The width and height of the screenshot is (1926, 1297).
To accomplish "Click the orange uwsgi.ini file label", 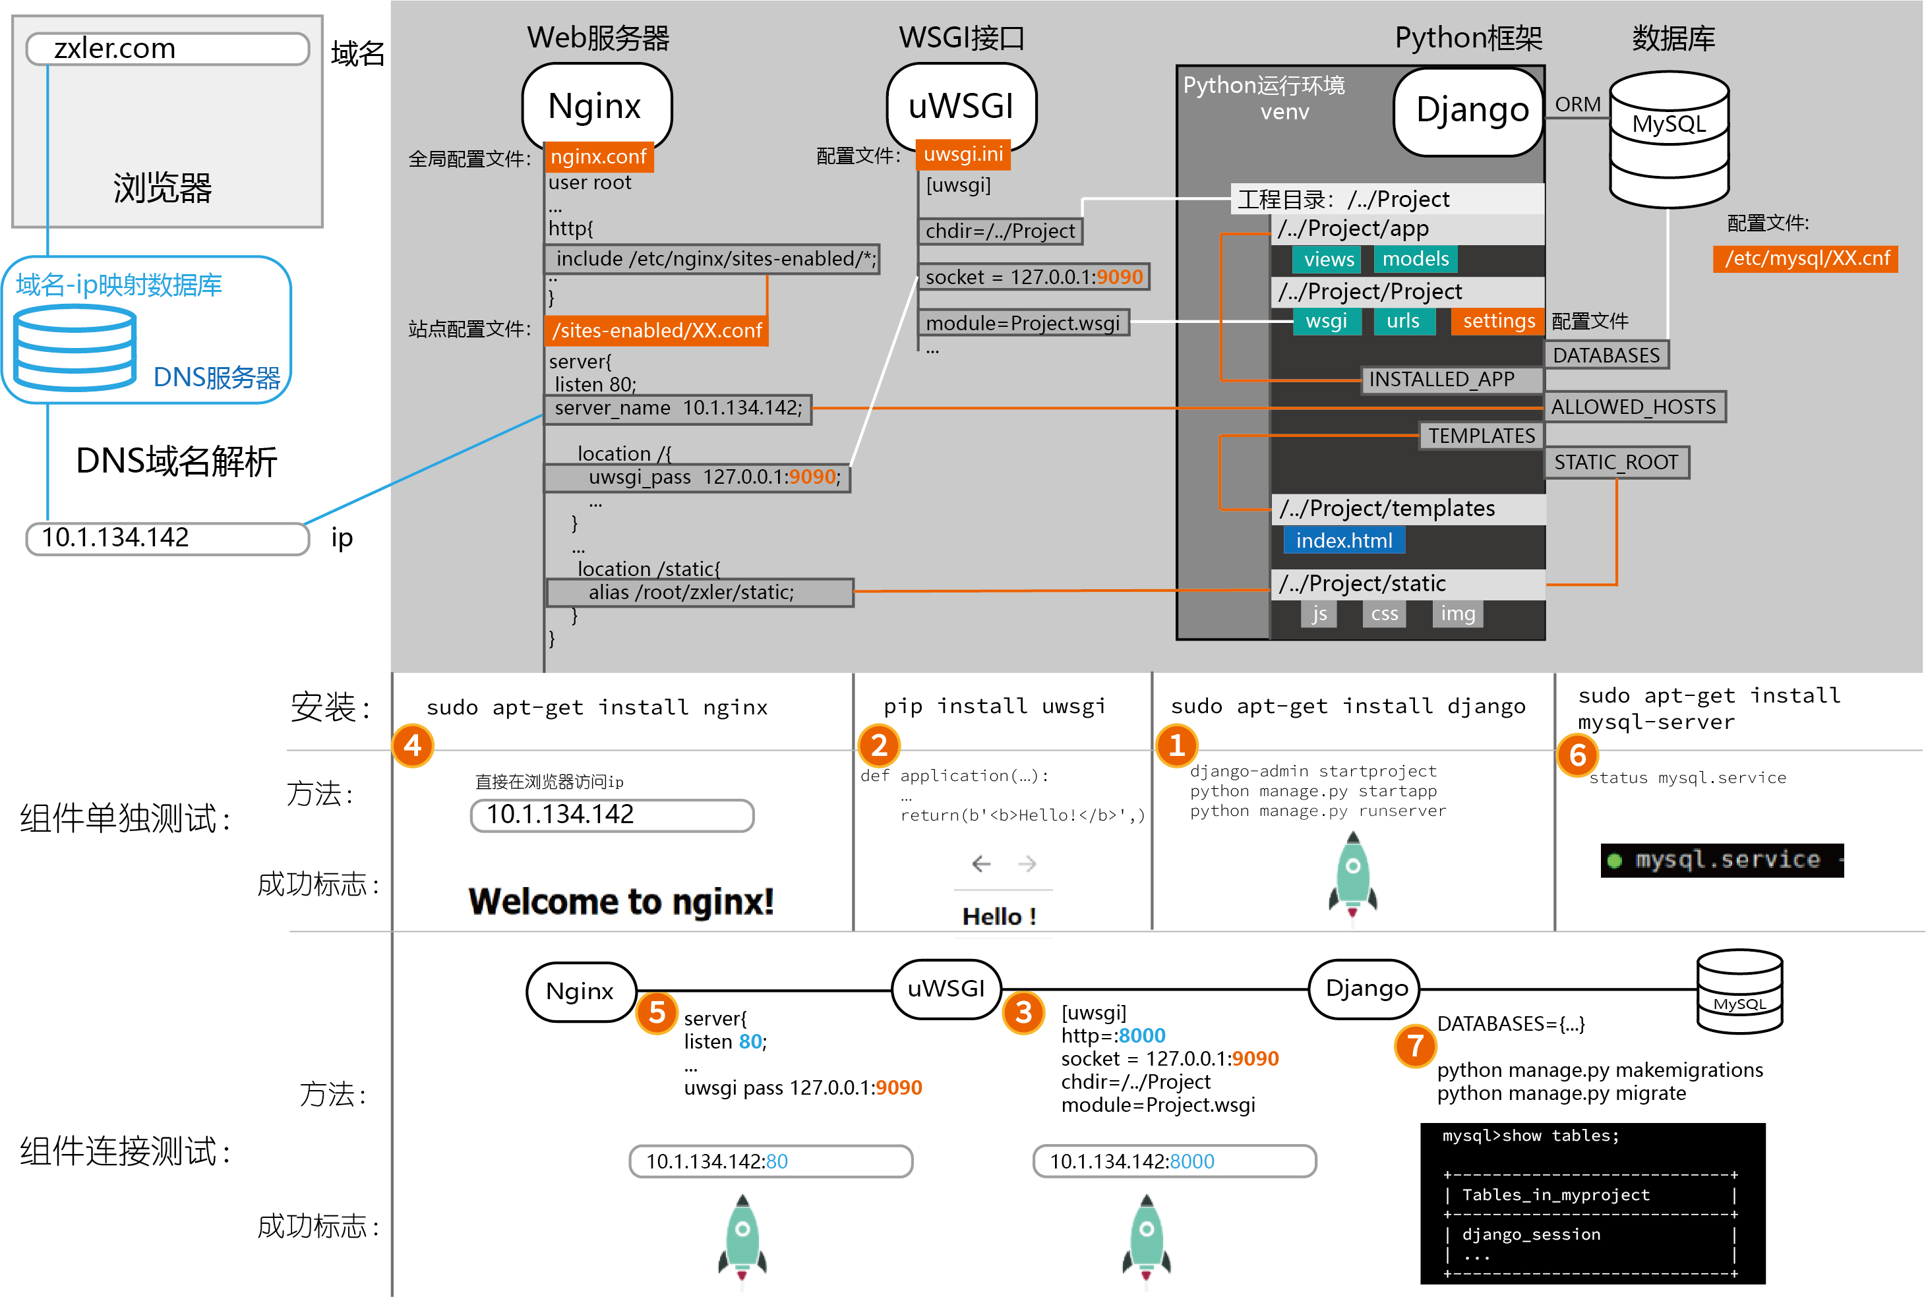I will [963, 154].
